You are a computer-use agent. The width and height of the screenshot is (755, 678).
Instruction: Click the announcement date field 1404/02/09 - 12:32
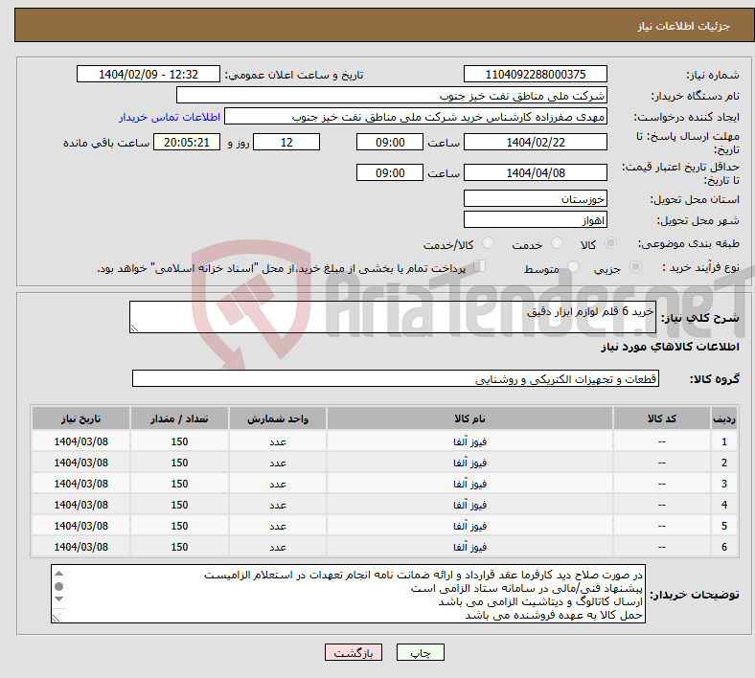click(149, 74)
